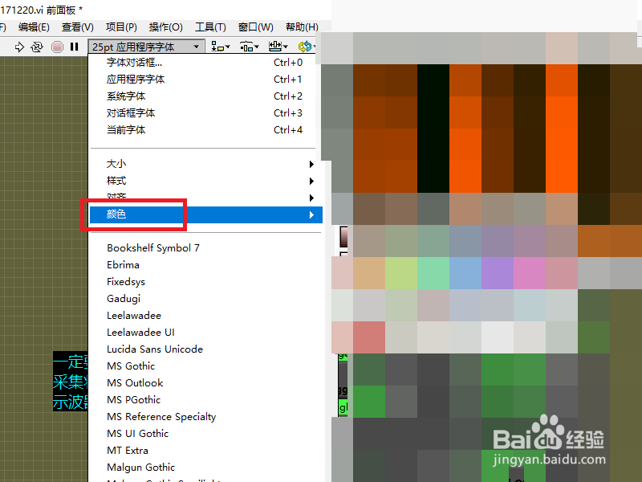Open the Align Objects tool icon
This screenshot has height=482, width=642.
tap(218, 46)
